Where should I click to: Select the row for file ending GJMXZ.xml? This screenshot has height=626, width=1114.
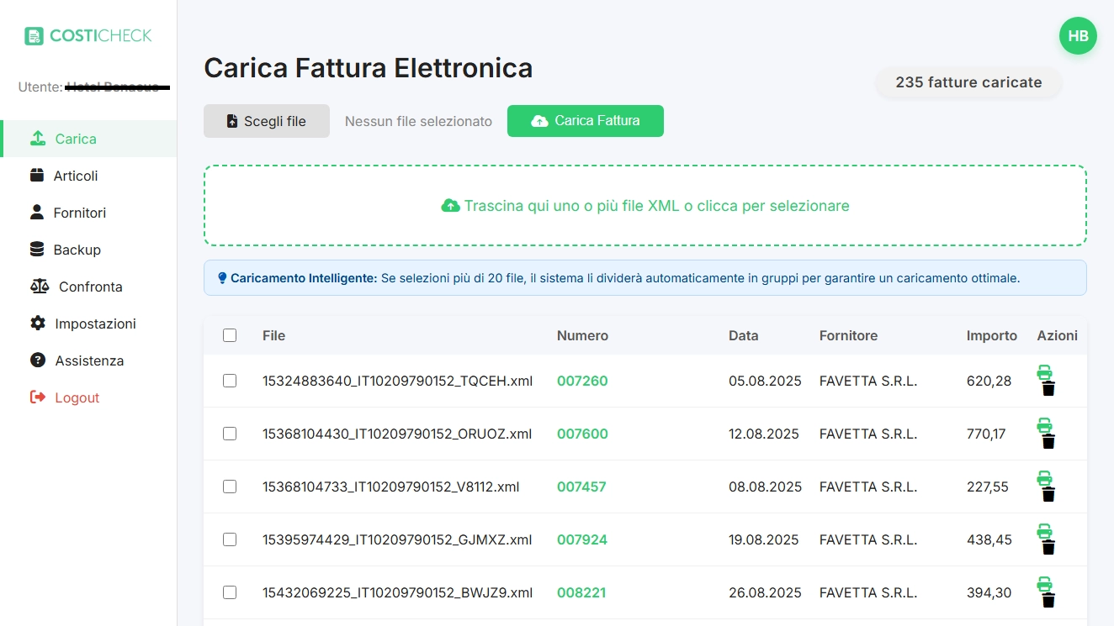[x=230, y=539]
